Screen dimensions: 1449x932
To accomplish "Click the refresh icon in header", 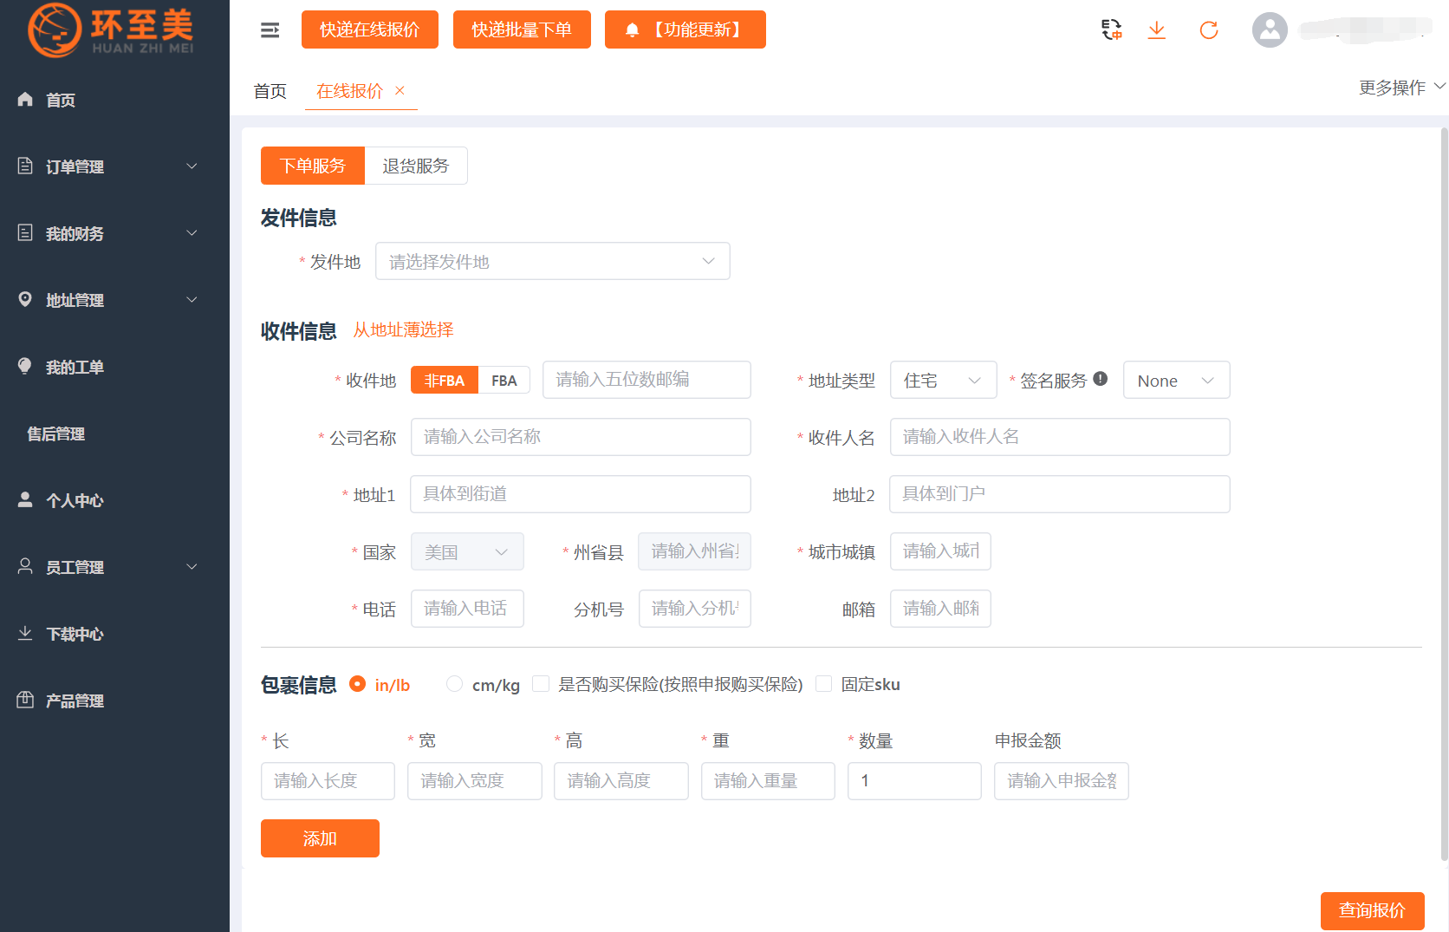I will click(1209, 30).
